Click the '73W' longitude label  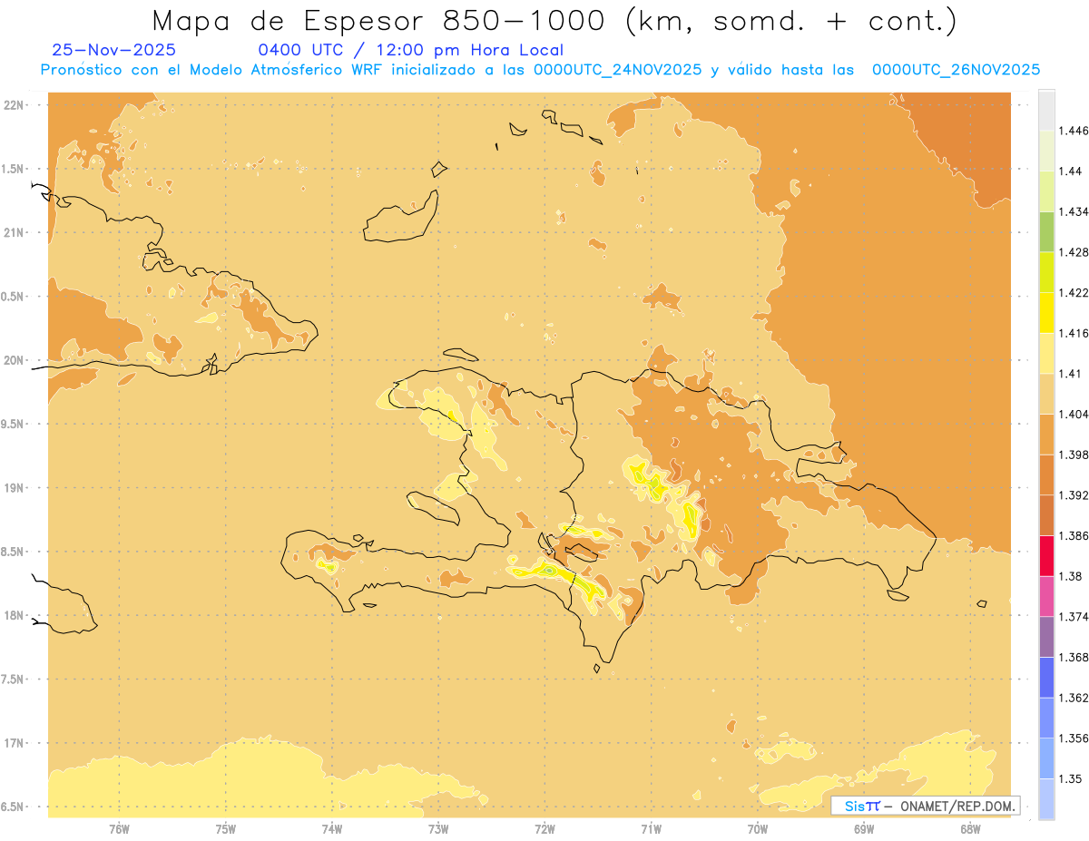click(438, 829)
